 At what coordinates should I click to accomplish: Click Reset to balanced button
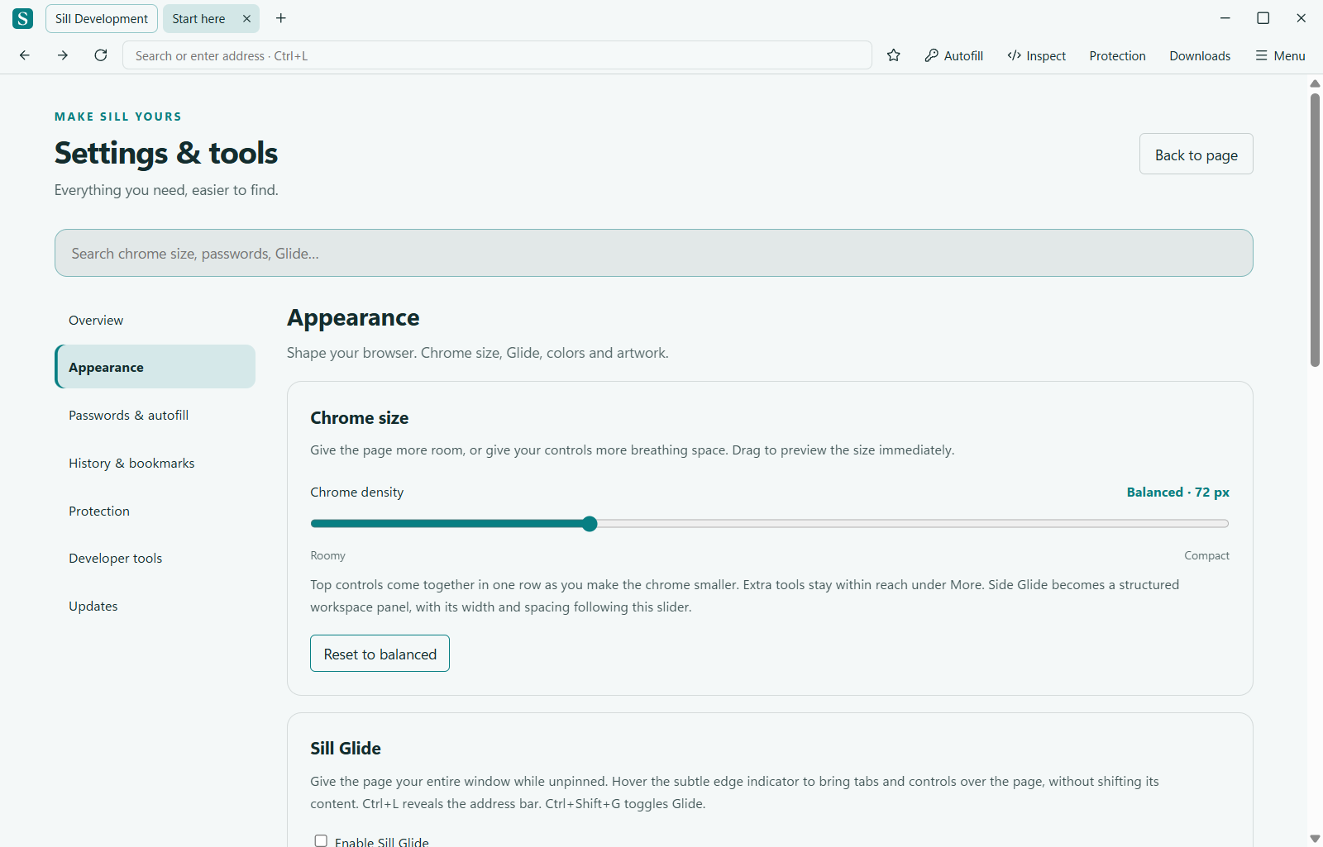(380, 654)
